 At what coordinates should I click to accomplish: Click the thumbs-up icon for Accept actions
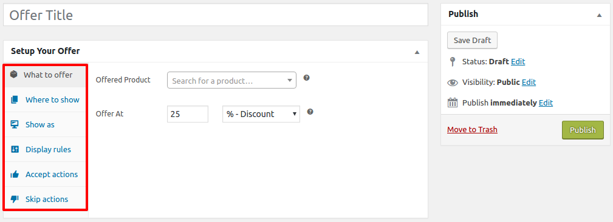coord(15,175)
